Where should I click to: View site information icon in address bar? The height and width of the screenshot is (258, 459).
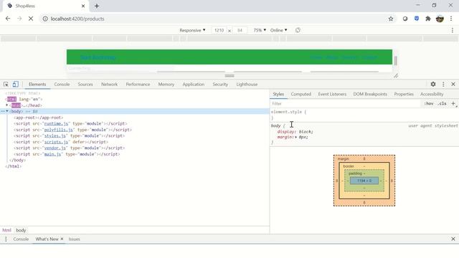[x=45, y=19]
